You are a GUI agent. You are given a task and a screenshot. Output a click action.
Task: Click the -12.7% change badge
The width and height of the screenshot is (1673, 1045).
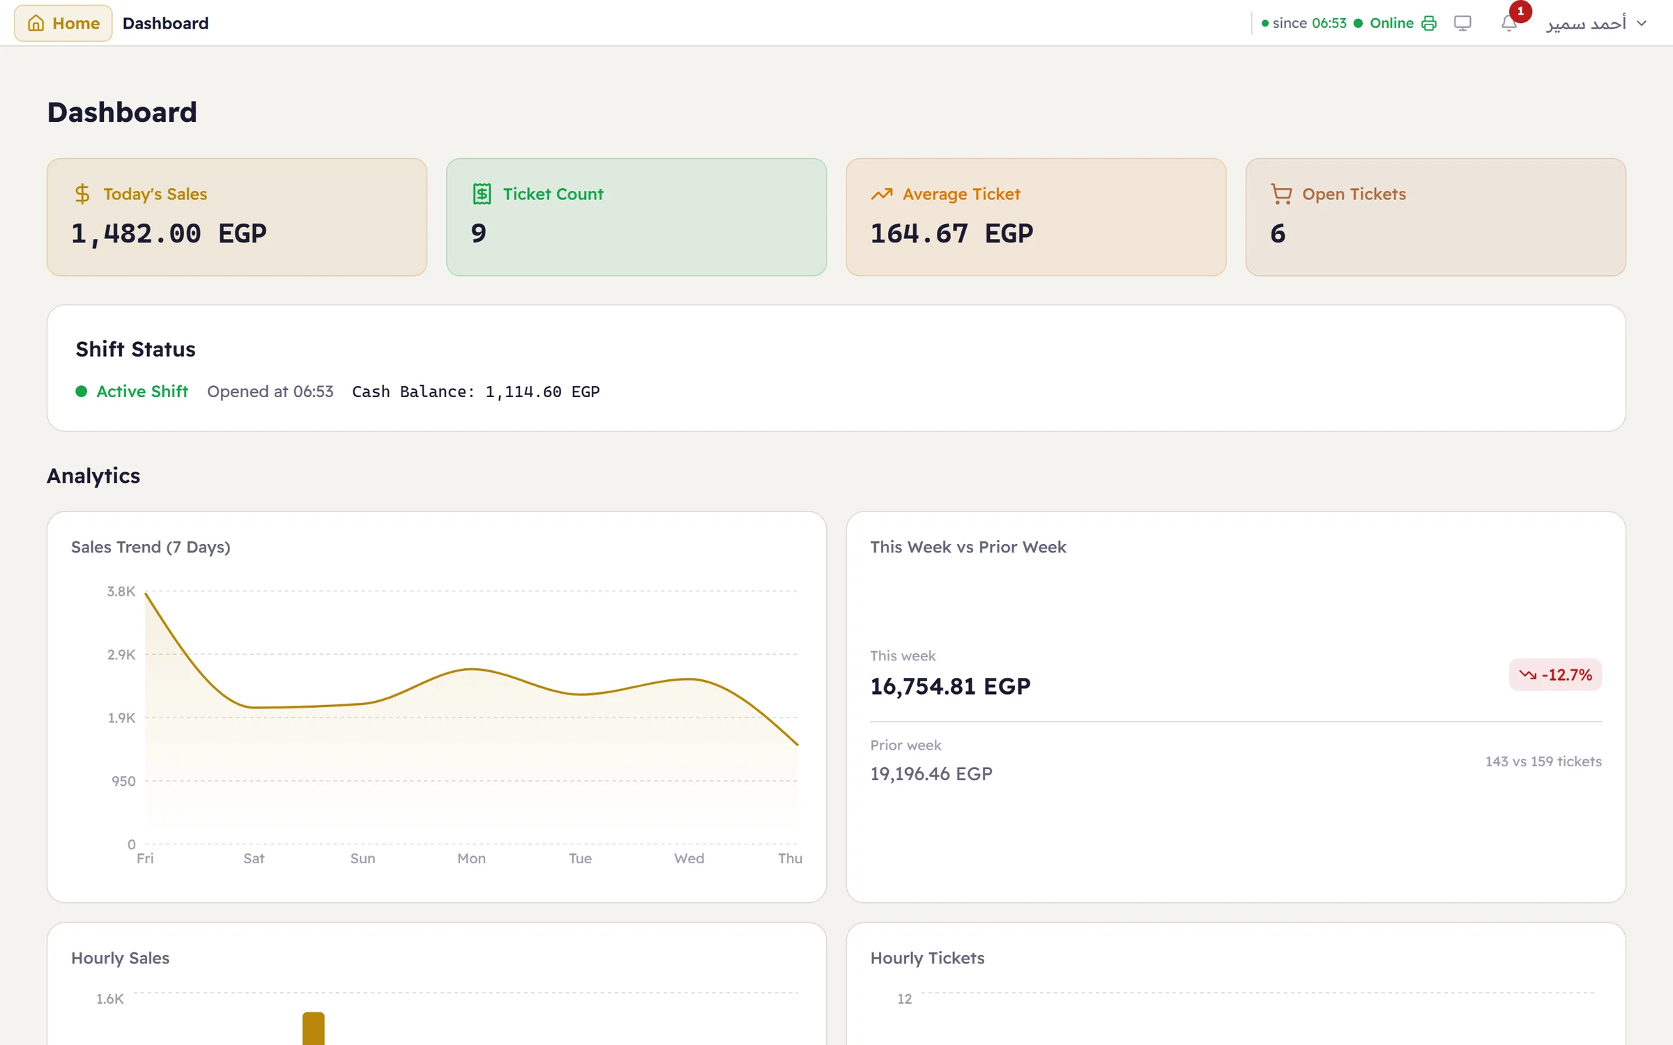click(x=1555, y=674)
